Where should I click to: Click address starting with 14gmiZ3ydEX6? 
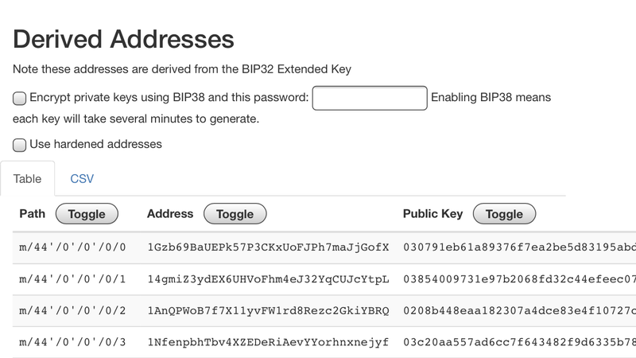[x=268, y=279]
